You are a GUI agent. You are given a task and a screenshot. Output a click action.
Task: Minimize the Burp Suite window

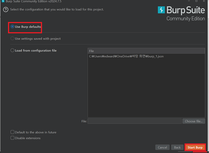click(189, 1)
